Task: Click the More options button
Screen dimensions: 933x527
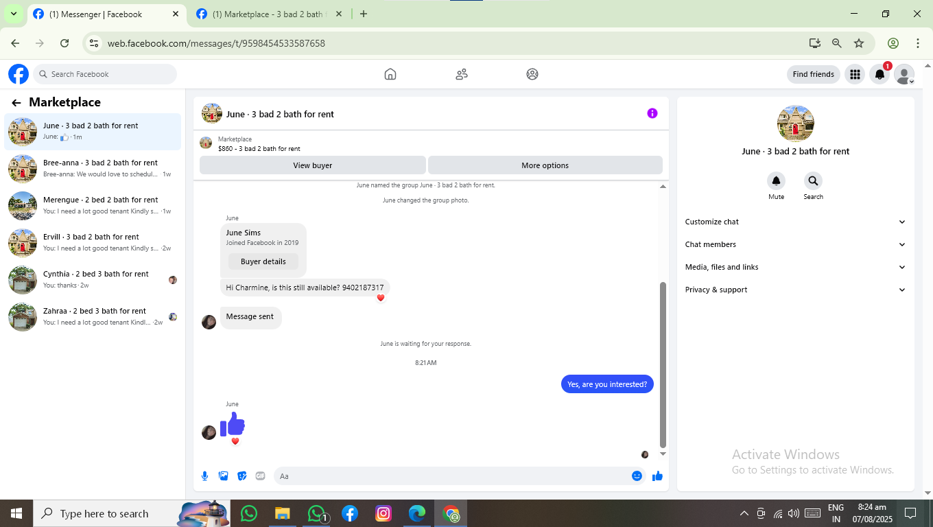Action: (545, 165)
